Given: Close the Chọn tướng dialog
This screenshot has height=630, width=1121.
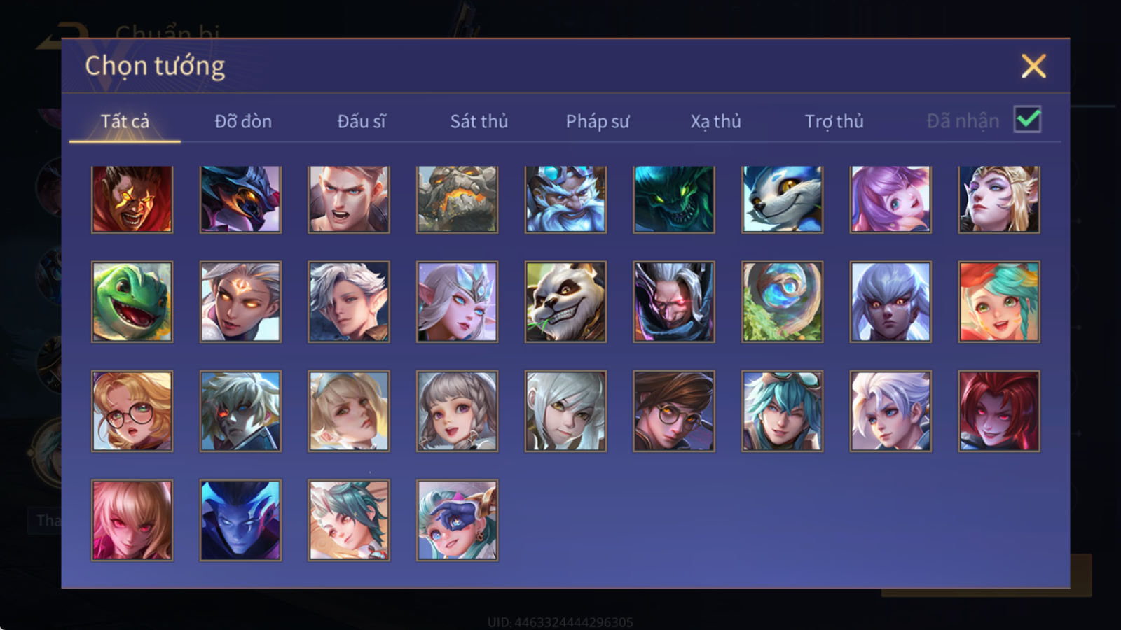Looking at the screenshot, I should pos(1033,66).
